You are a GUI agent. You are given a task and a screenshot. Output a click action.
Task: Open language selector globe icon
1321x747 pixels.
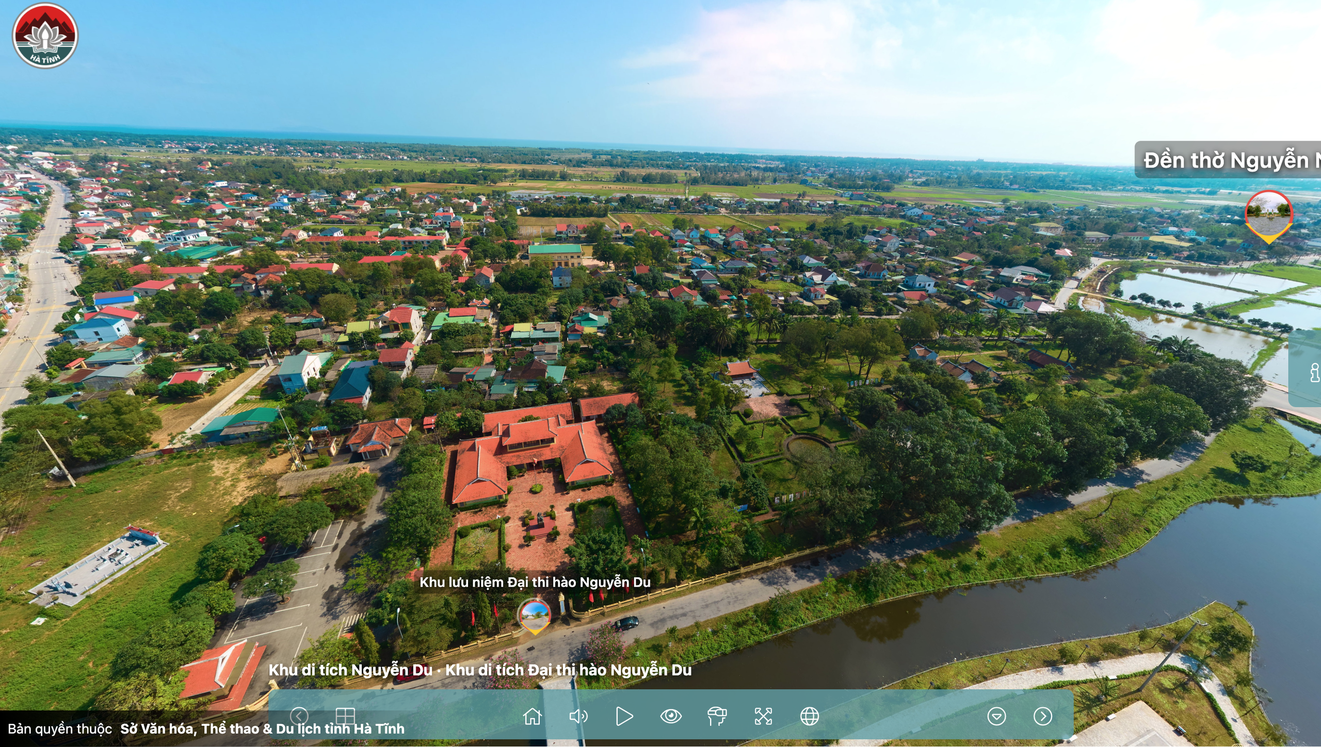click(809, 716)
